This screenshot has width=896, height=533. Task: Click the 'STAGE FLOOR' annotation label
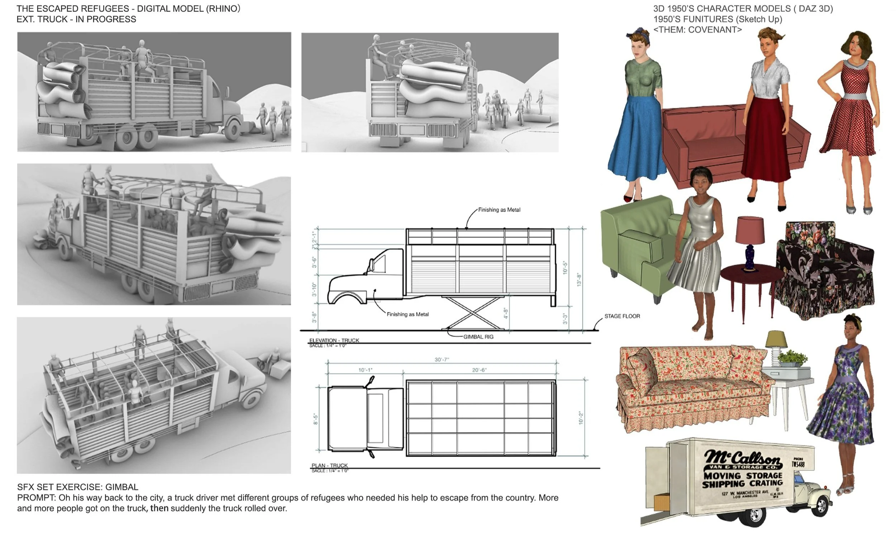621,316
